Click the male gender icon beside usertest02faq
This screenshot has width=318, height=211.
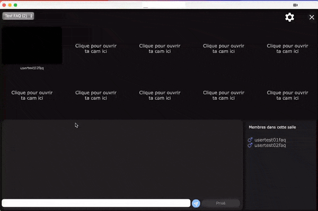[x=250, y=145]
